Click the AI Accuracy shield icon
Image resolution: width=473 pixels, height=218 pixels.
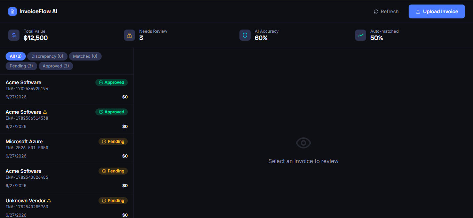[245, 35]
